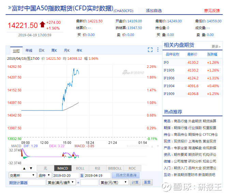225x193 pixels.
Task: Open chart options three-dot menu
Action: pos(158,50)
